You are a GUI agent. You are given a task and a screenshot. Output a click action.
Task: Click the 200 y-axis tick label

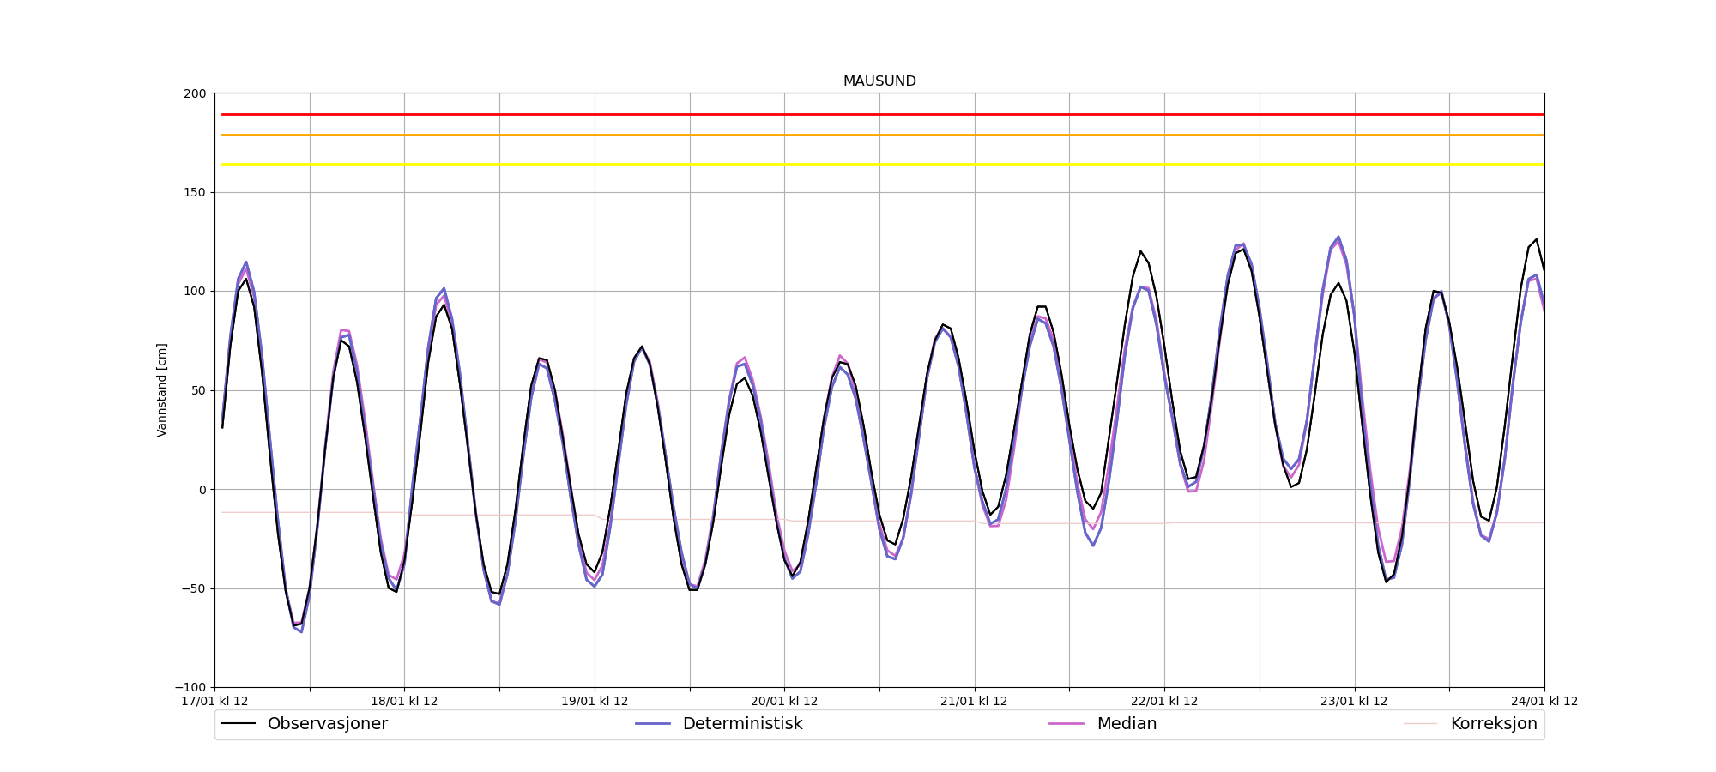click(195, 93)
